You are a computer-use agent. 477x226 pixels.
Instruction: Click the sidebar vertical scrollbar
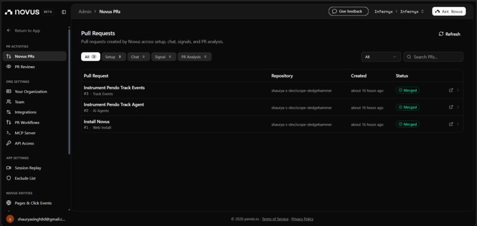(69, 91)
